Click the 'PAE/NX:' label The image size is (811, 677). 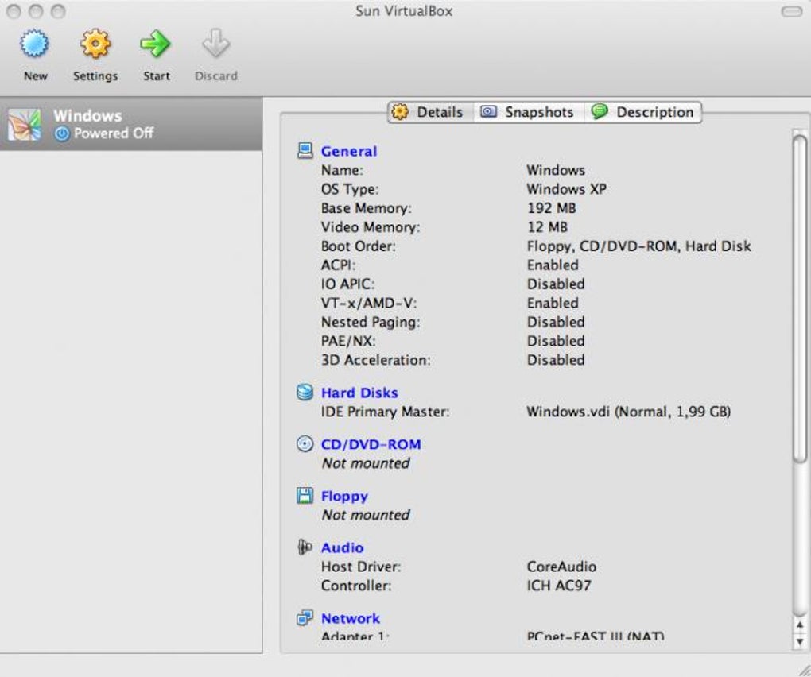click(348, 341)
